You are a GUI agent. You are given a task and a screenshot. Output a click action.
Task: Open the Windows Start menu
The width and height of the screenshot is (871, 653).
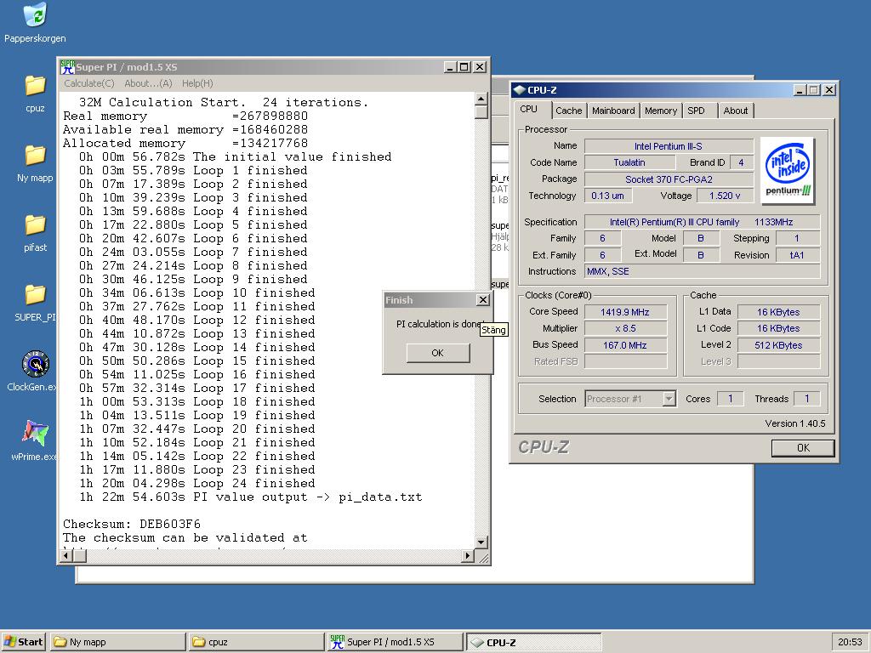[23, 642]
